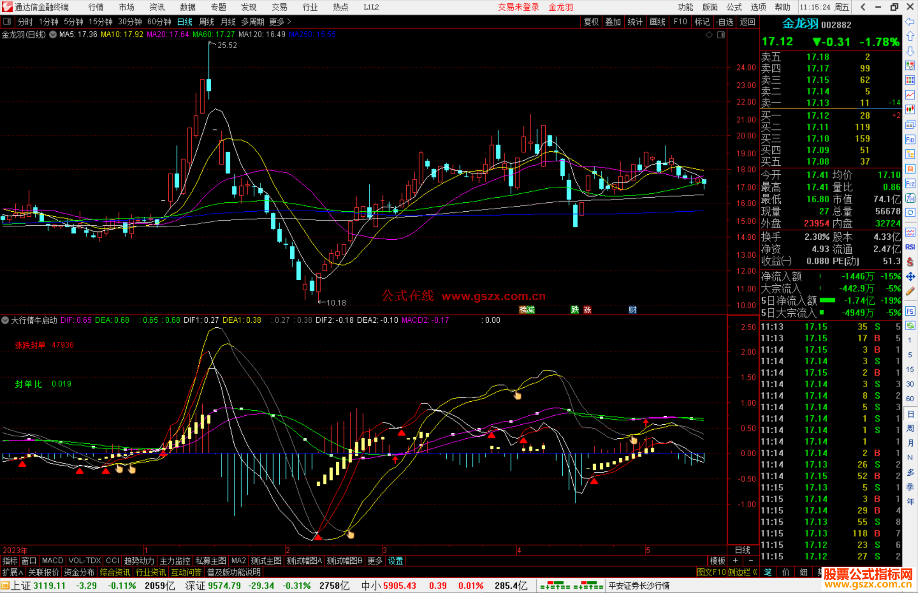This screenshot has width=918, height=593.
Task: Switch to the 周线 period tab
Action: [207, 22]
